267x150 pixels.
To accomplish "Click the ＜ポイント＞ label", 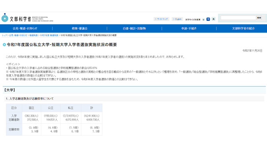I will [x=13, y=64].
